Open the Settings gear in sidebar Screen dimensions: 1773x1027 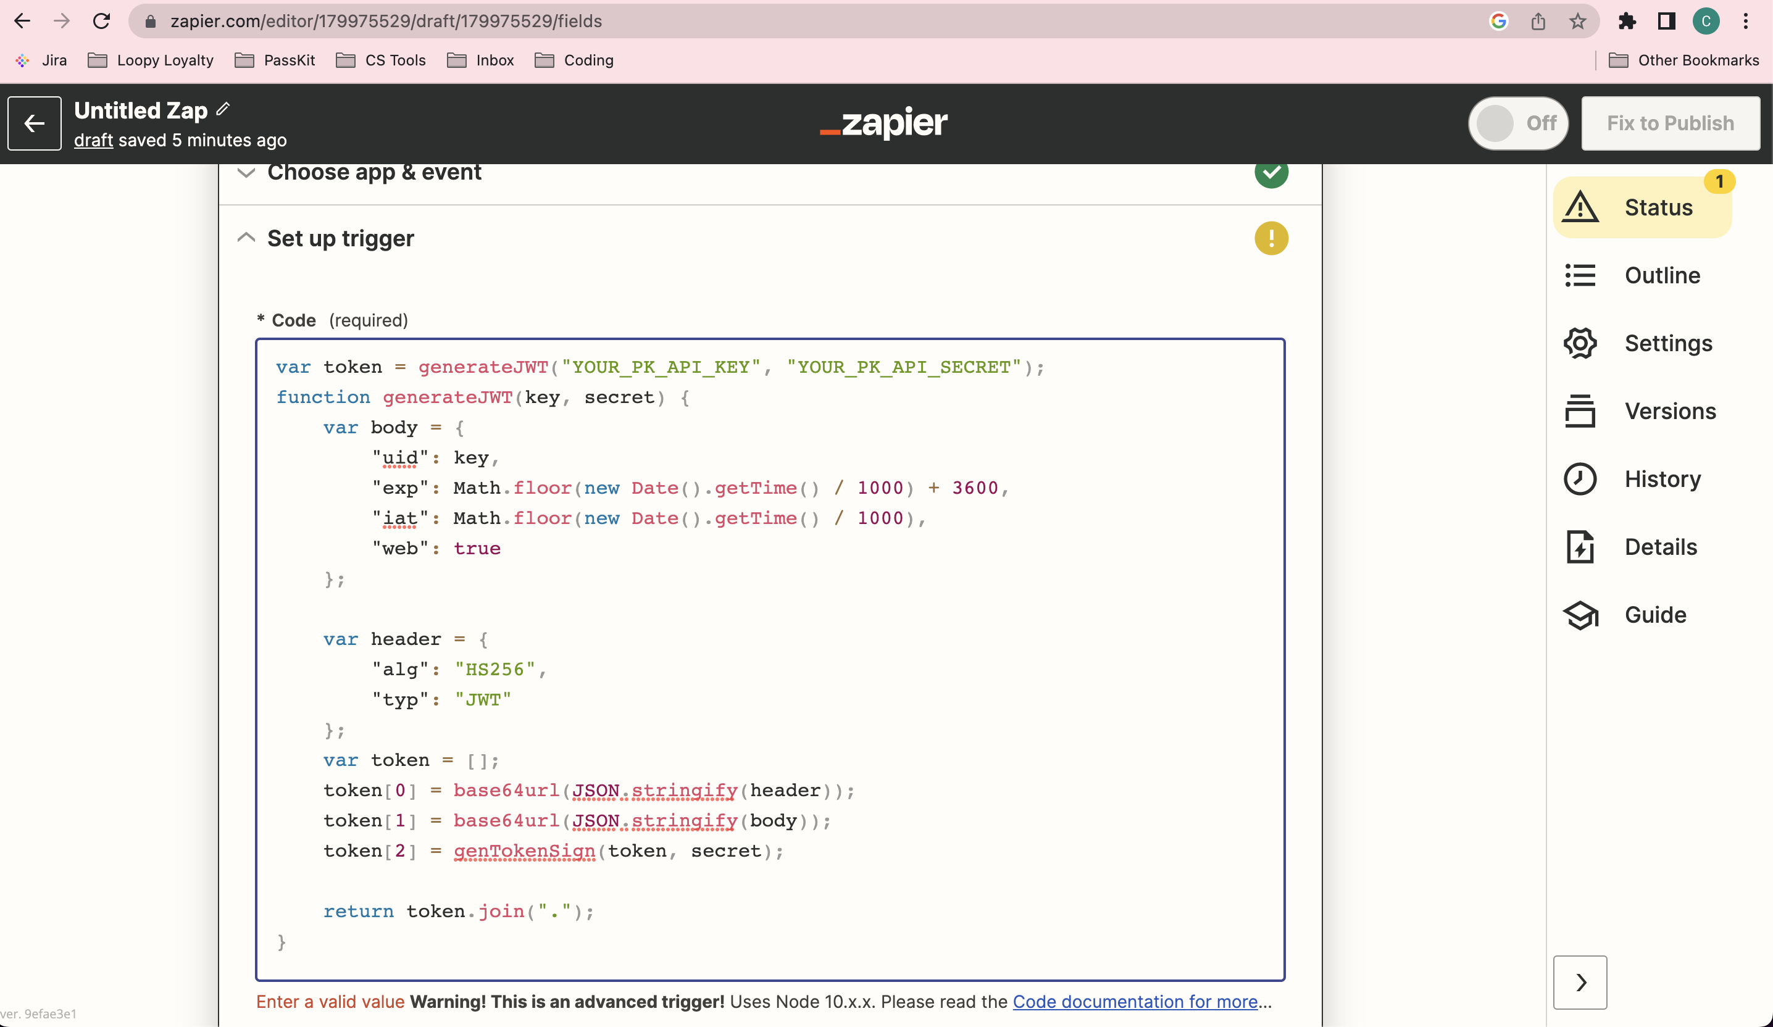pos(1580,343)
